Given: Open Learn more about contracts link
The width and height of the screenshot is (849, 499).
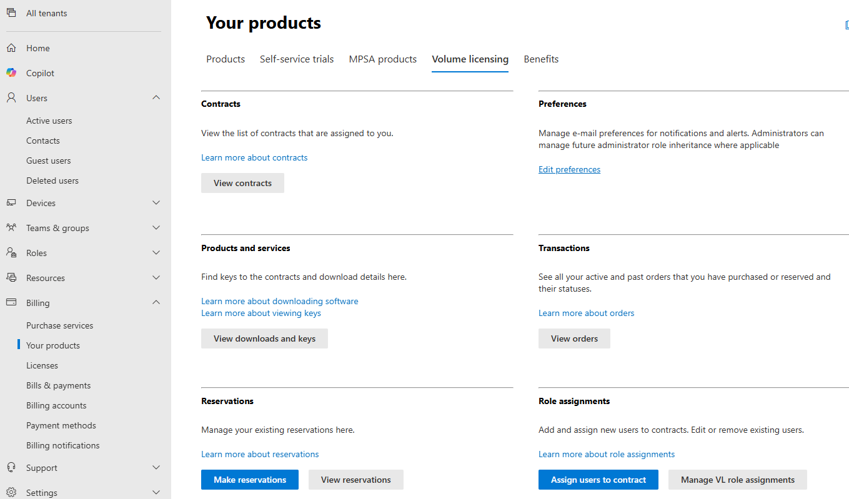Looking at the screenshot, I should coord(254,157).
